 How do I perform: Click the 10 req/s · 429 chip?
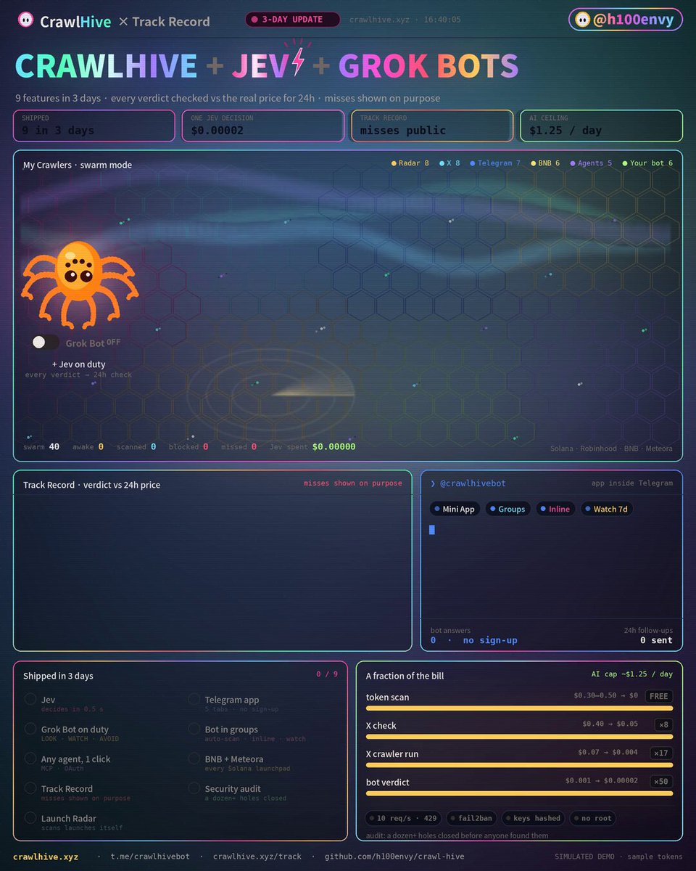(x=403, y=818)
